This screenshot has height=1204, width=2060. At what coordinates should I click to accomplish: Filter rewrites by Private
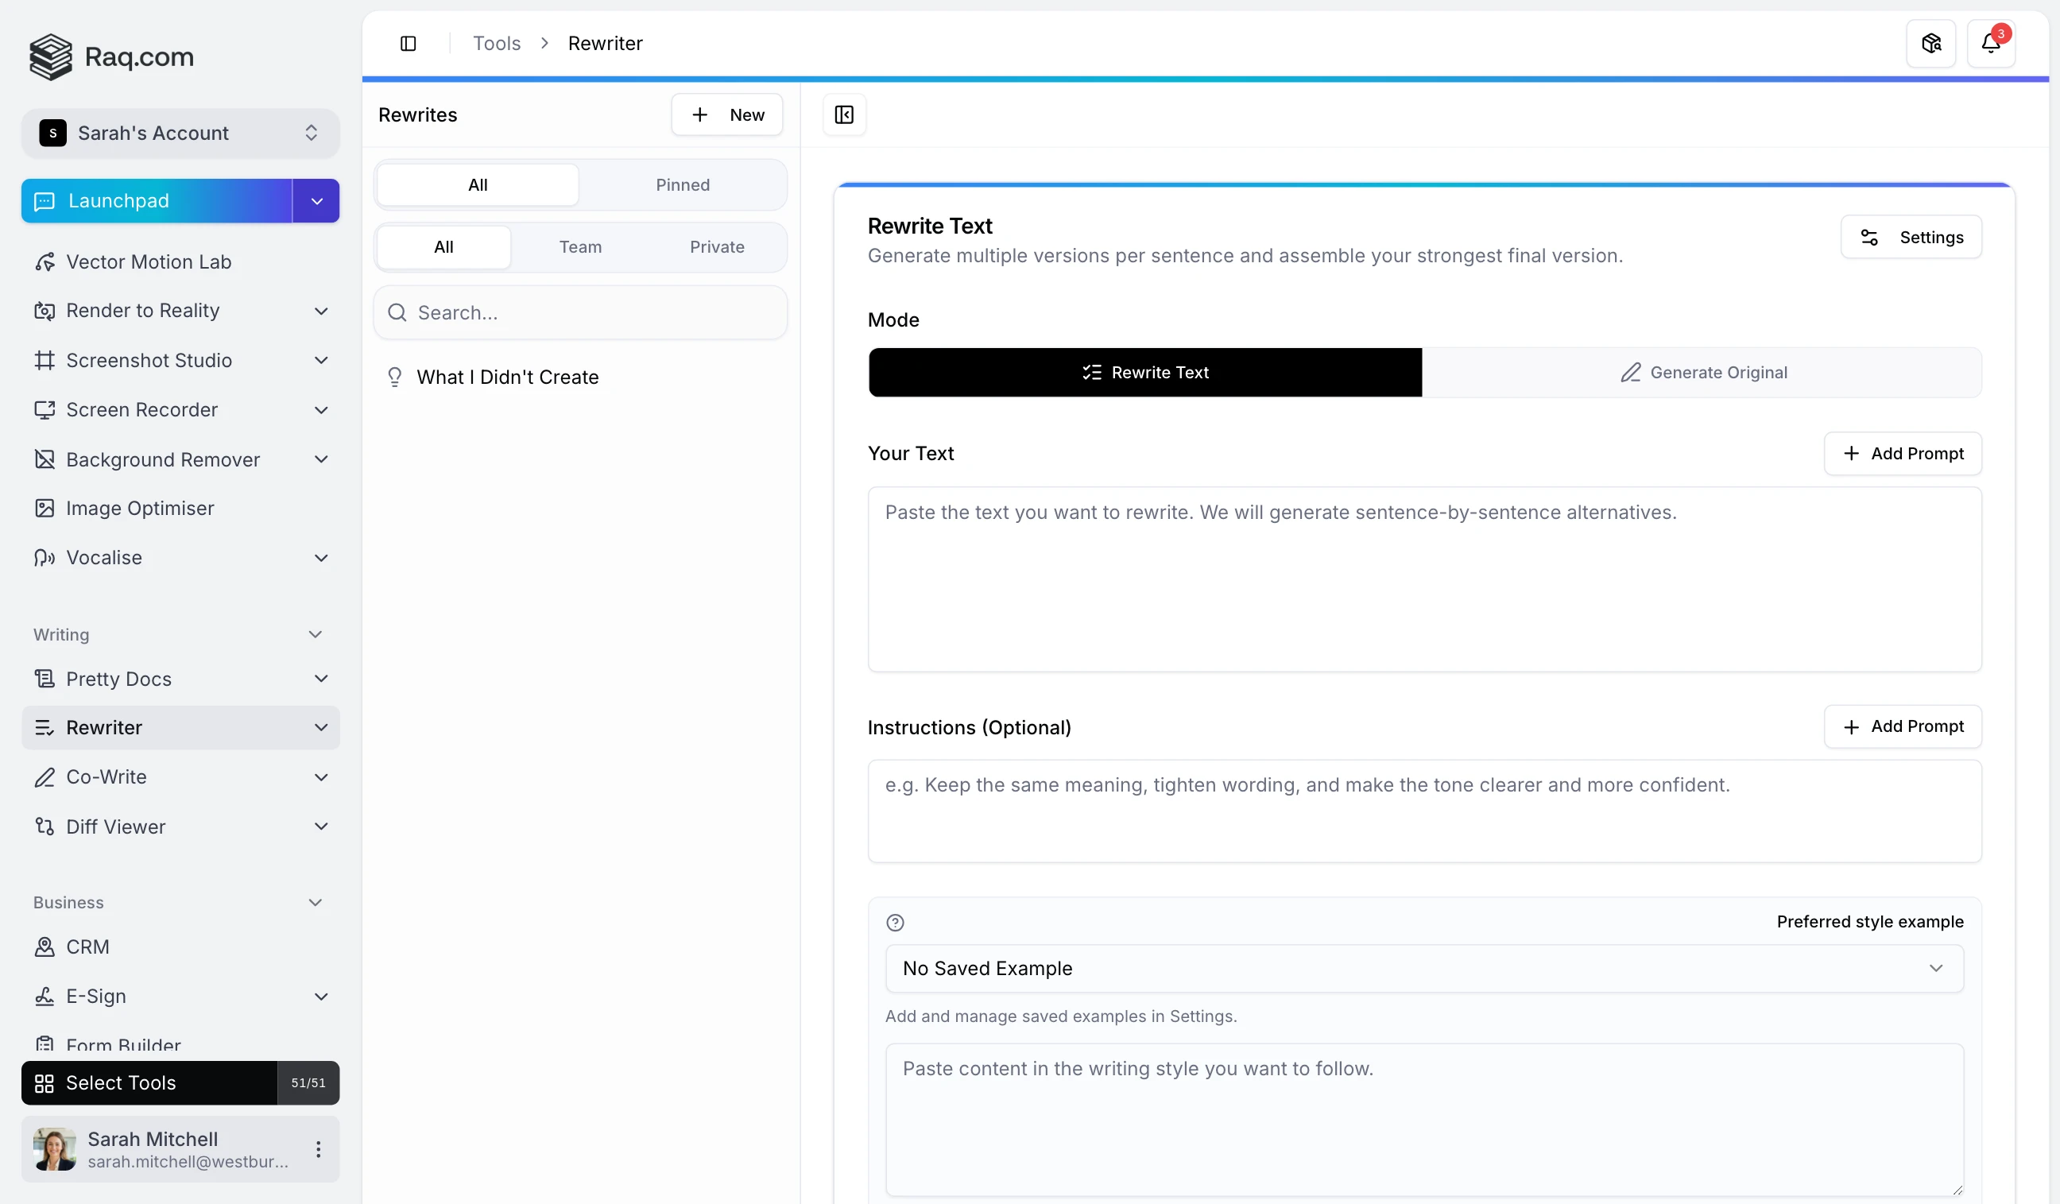(716, 247)
